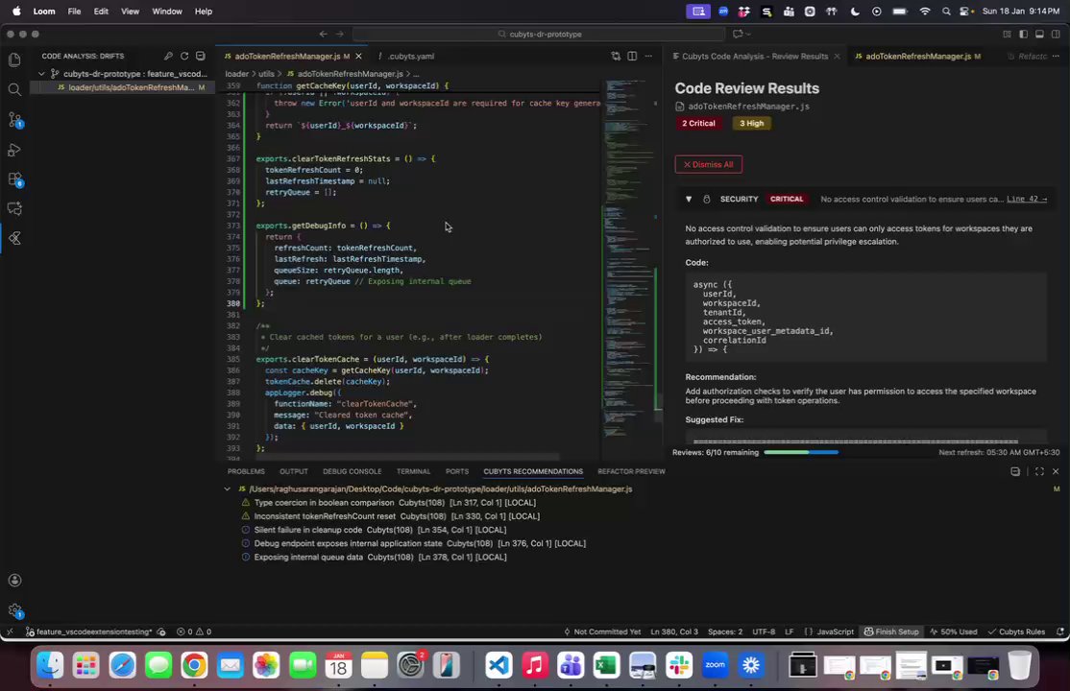Image resolution: width=1070 pixels, height=691 pixels.
Task: Click the 3 High badge
Action: pyautogui.click(x=751, y=124)
